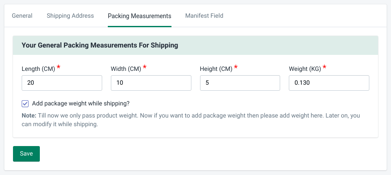Click the red asterisk after Weight (KG)
Screen dimensions: 391x175
[x=325, y=68]
